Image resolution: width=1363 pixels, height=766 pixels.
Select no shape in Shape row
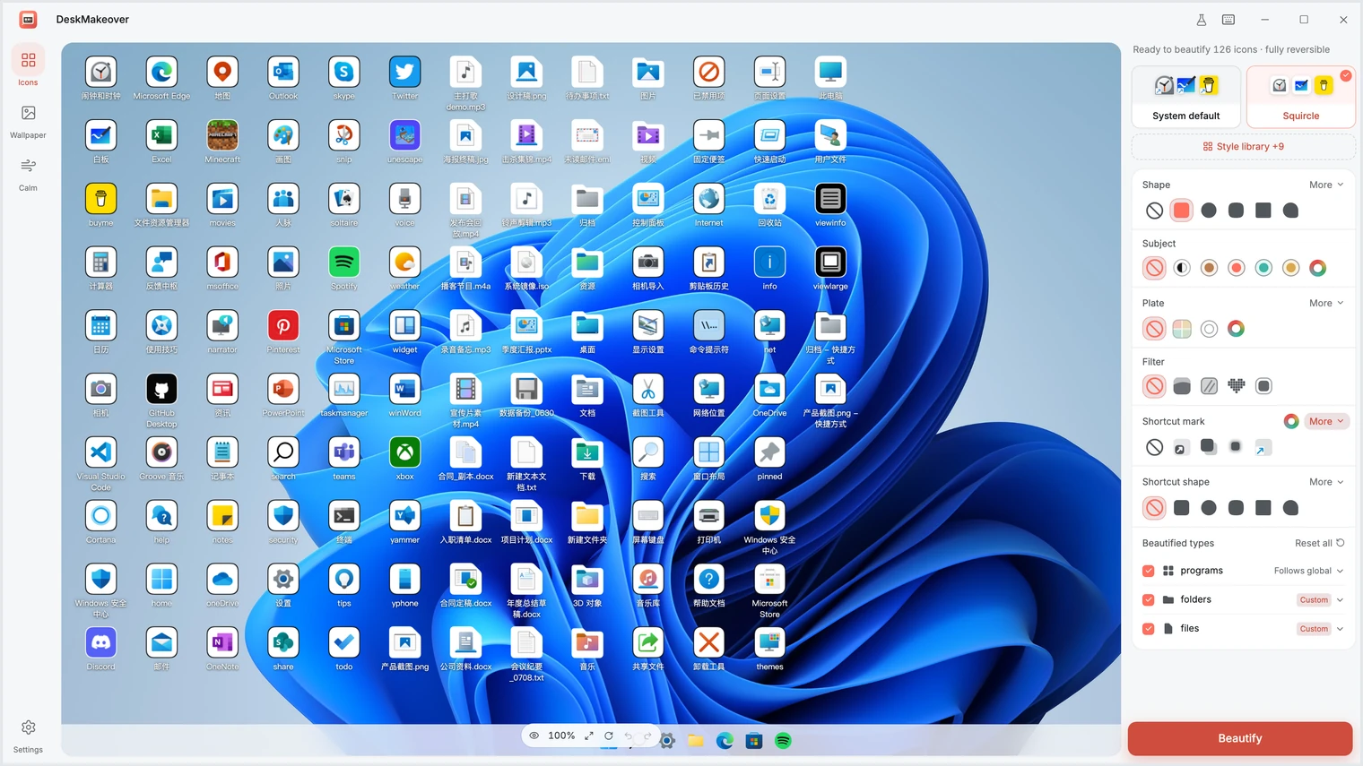(x=1154, y=211)
